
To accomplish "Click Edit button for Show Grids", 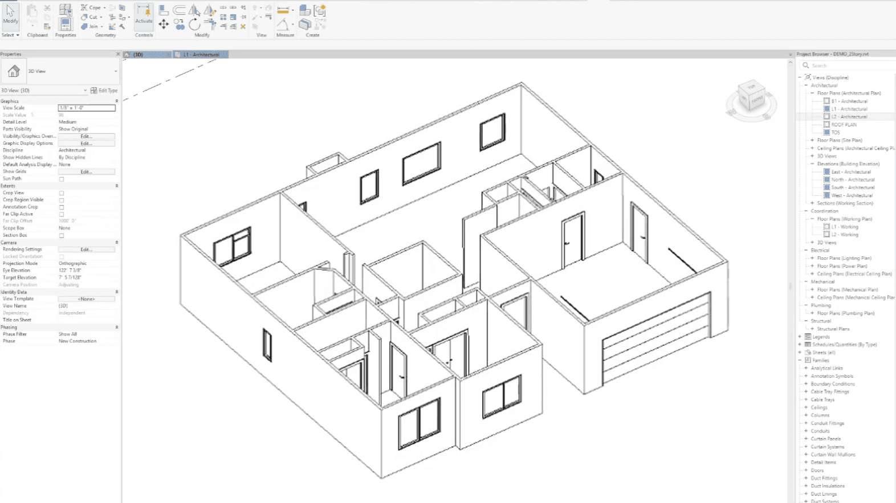I will 86,171.
